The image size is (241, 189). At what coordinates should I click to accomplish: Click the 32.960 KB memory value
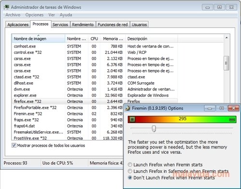pyautogui.click(x=114, y=95)
